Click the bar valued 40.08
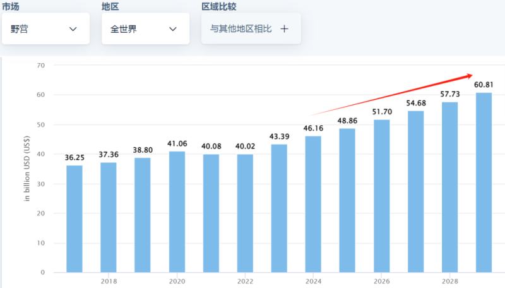This screenshot has width=505, height=288. [x=211, y=213]
